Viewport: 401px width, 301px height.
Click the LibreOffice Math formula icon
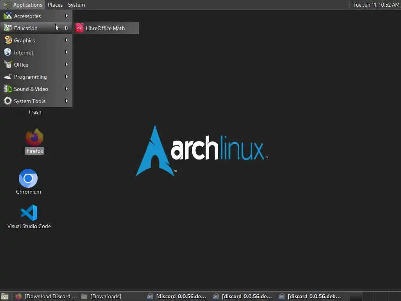(x=79, y=28)
